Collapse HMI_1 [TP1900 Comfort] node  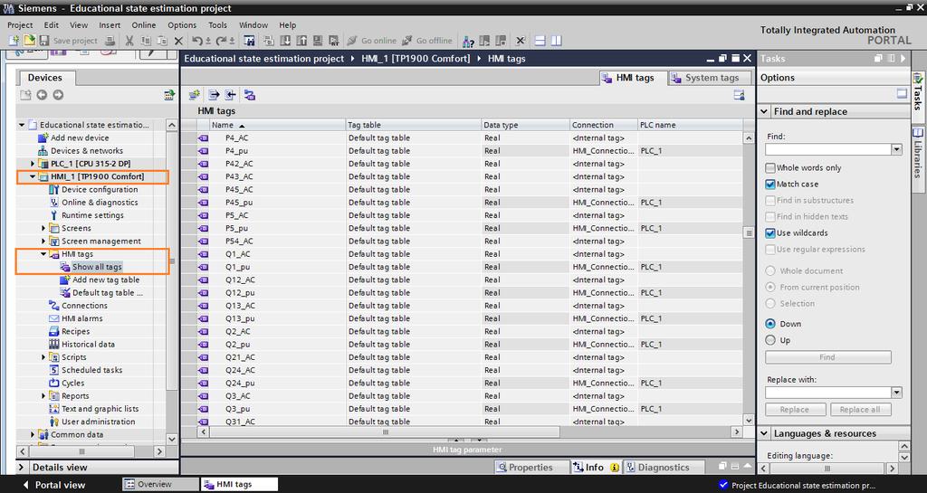click(x=33, y=176)
